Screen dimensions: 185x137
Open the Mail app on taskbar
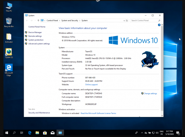coord(53,133)
